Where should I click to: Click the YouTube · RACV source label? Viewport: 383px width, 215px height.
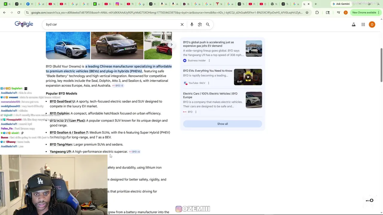click(x=197, y=83)
